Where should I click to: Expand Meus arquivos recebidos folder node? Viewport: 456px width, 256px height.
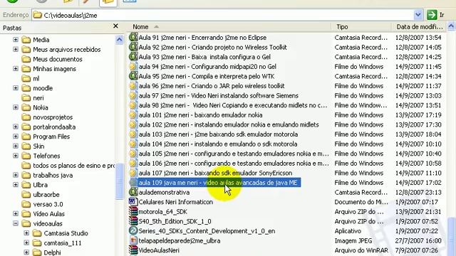coord(16,49)
